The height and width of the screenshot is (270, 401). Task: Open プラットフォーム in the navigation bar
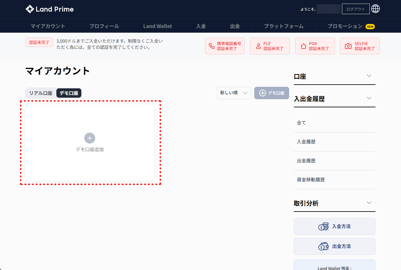(284, 26)
